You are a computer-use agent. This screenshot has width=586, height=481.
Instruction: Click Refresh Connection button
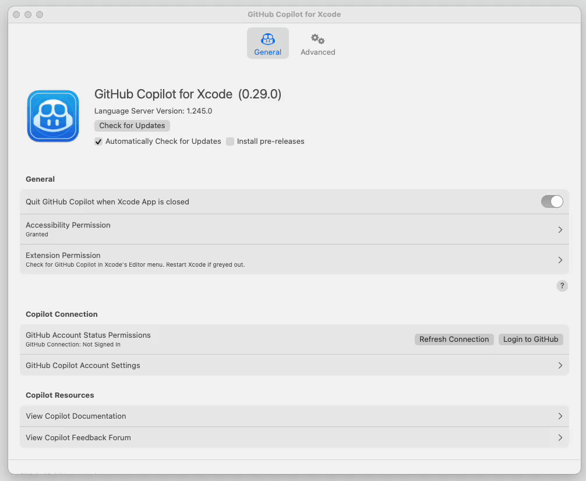[454, 339]
